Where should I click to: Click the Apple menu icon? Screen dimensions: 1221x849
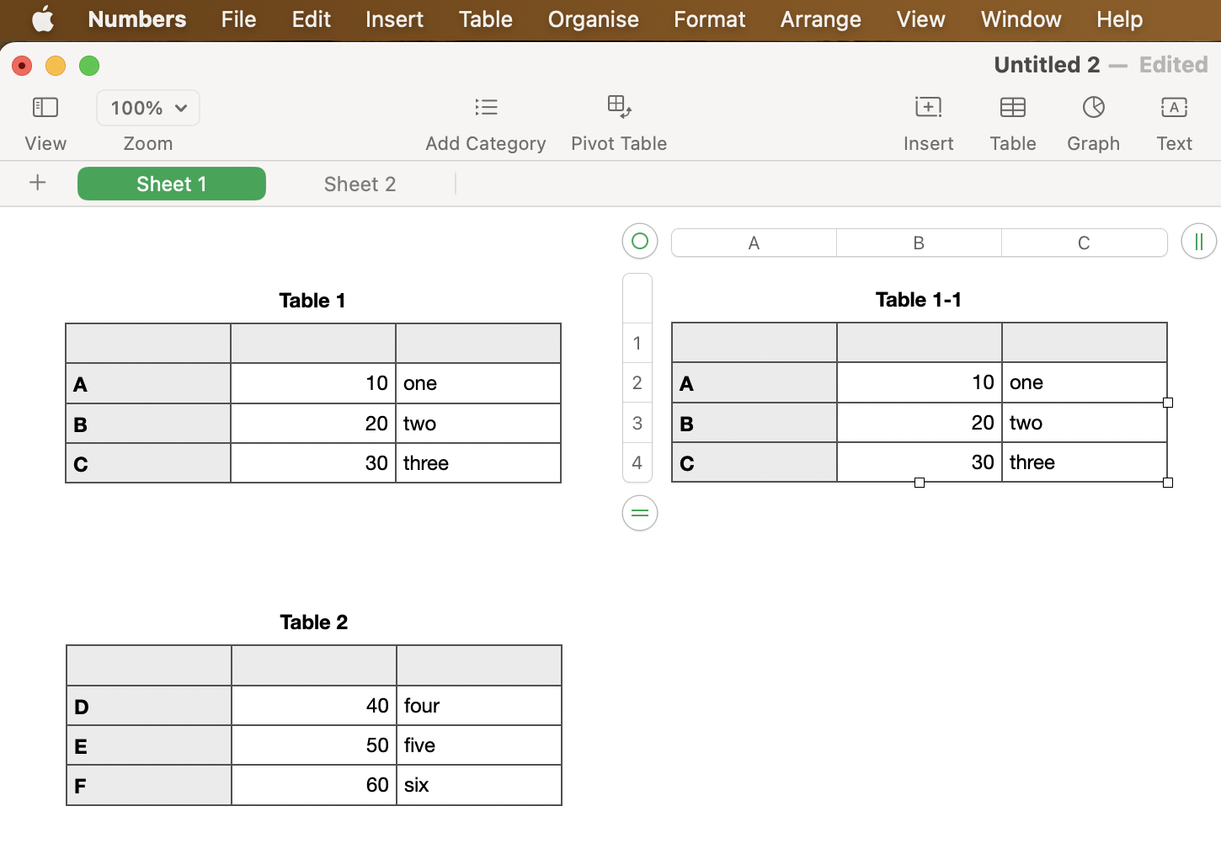pyautogui.click(x=42, y=19)
